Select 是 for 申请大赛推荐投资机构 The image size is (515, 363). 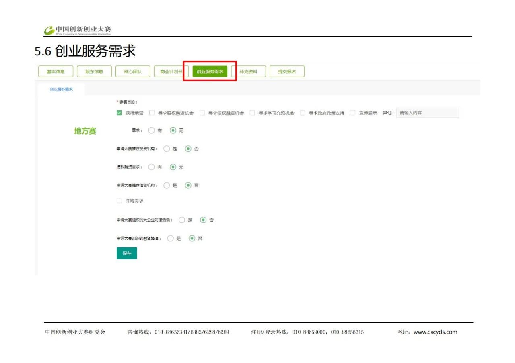coord(167,149)
